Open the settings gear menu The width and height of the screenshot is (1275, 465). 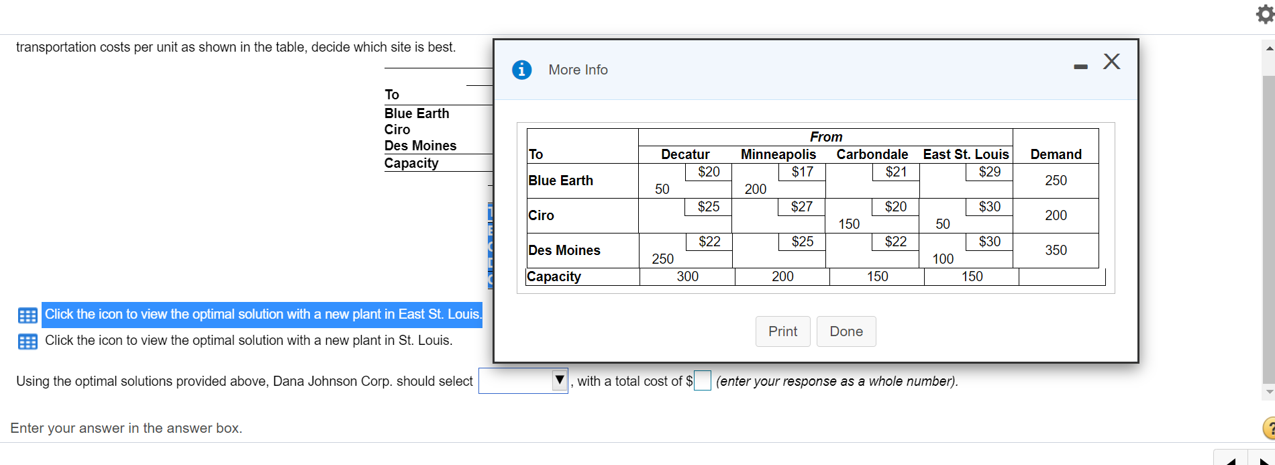[x=1264, y=13]
